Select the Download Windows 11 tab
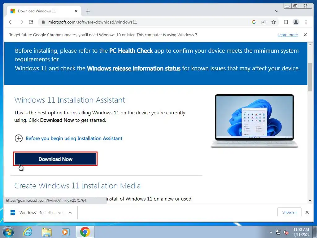 click(x=43, y=11)
